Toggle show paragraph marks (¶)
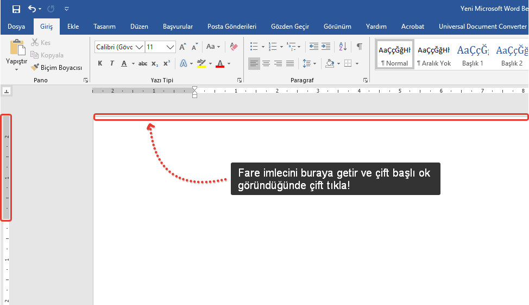 click(359, 47)
